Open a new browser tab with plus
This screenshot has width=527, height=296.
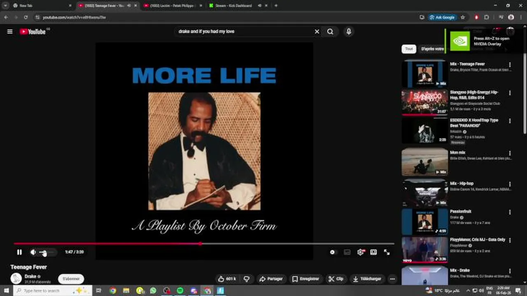[x=276, y=6]
